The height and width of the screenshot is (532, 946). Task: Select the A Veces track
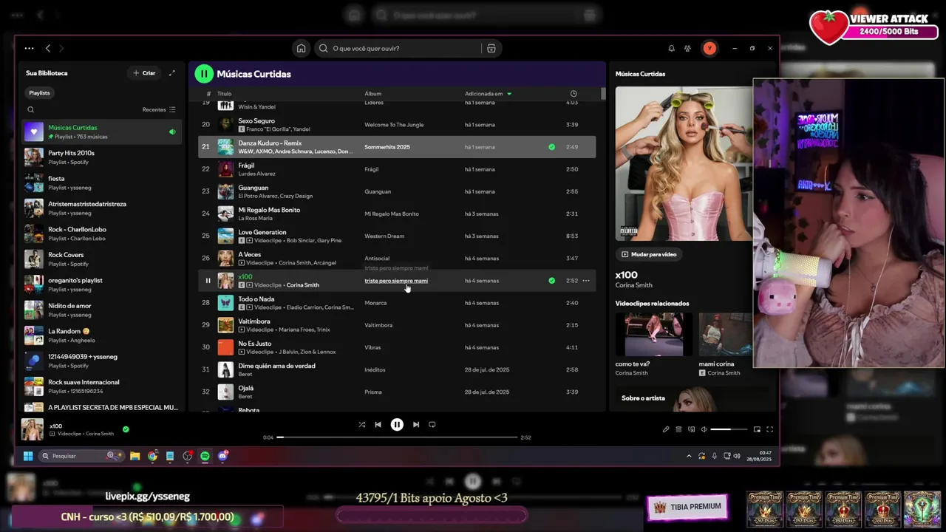[x=397, y=258]
